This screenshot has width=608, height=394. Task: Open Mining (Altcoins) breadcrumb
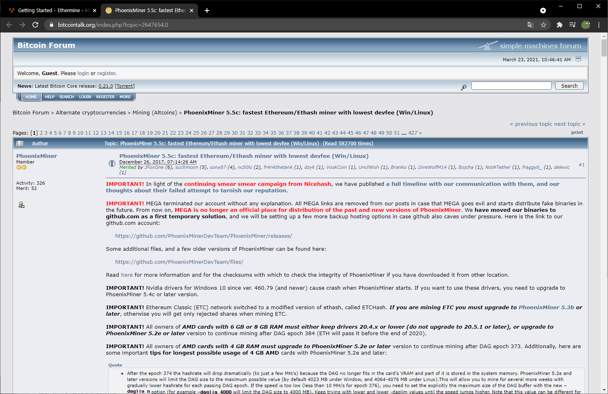[155, 113]
